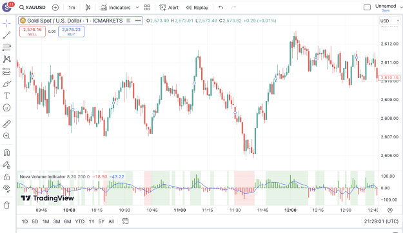Open the Fibonacci retracement tools
Image resolution: width=403 pixels, height=233 pixels.
[7, 47]
